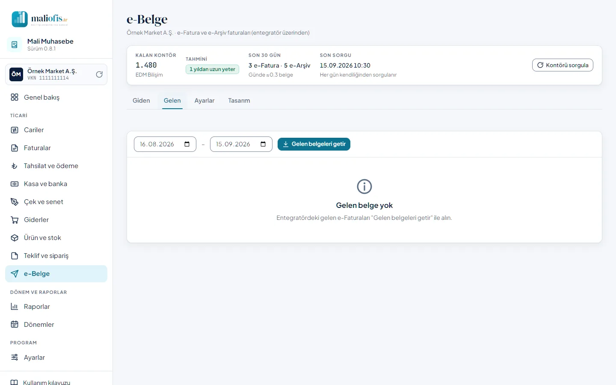Click the Tahsilat ve ödeme lira icon
The image size is (616, 385).
[15, 166]
